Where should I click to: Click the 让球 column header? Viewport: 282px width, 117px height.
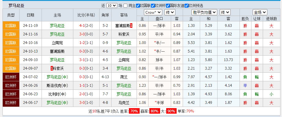point(257,19)
